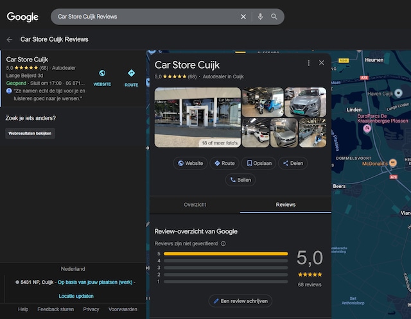Click the 'Locatie updaten' link
Image resolution: width=411 pixels, height=319 pixels.
pyautogui.click(x=76, y=296)
